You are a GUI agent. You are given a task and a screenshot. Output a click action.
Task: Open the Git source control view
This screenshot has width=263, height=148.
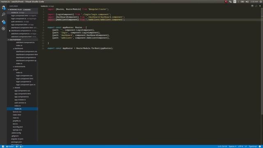tap(3, 22)
